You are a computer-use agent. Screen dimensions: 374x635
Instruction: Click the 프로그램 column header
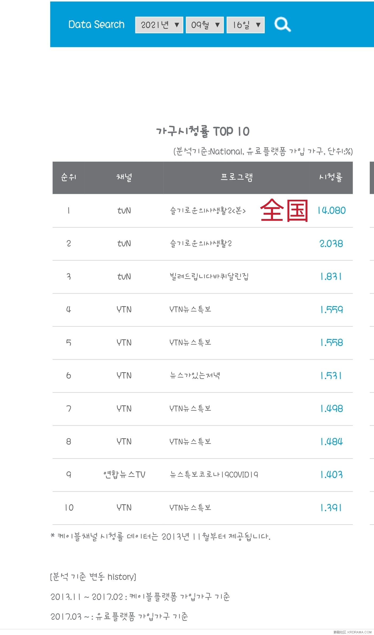pyautogui.click(x=237, y=177)
